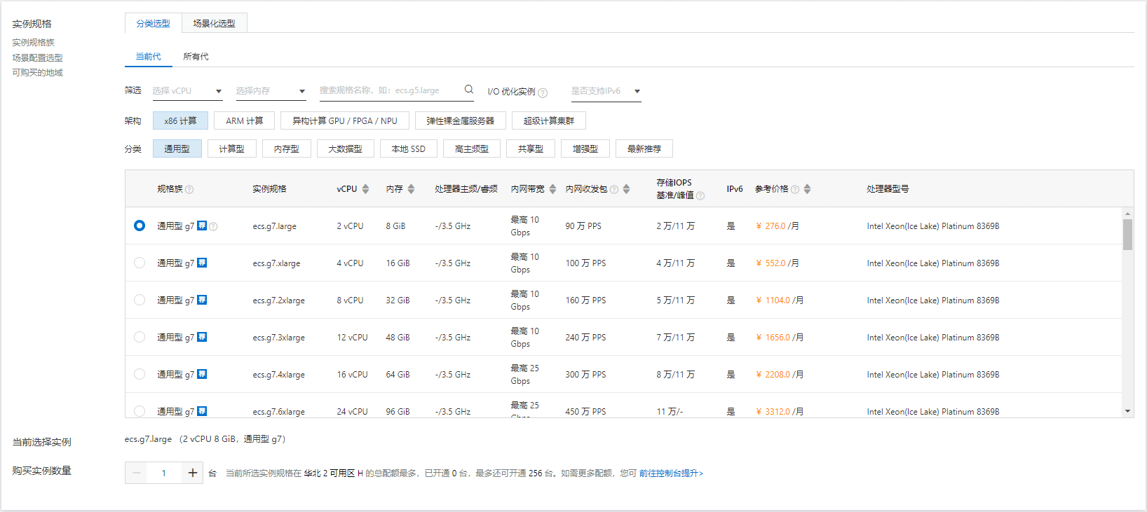Switch to 当前代 tab
The height and width of the screenshot is (512, 1147).
[148, 57]
